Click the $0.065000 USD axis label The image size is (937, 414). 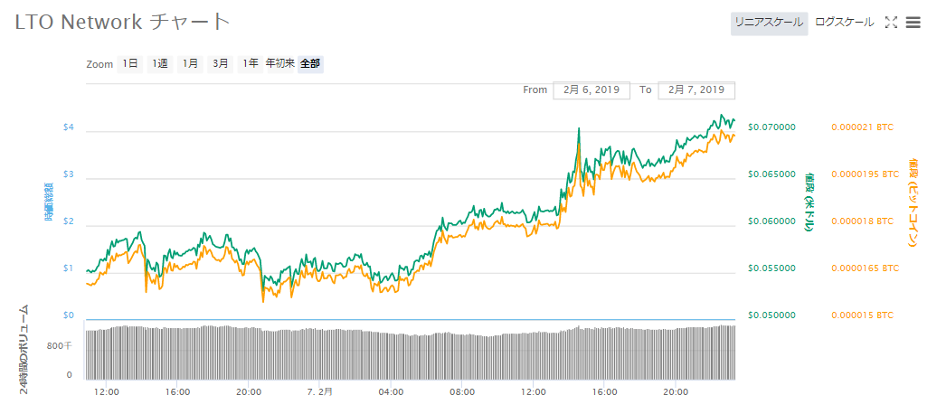[772, 174]
